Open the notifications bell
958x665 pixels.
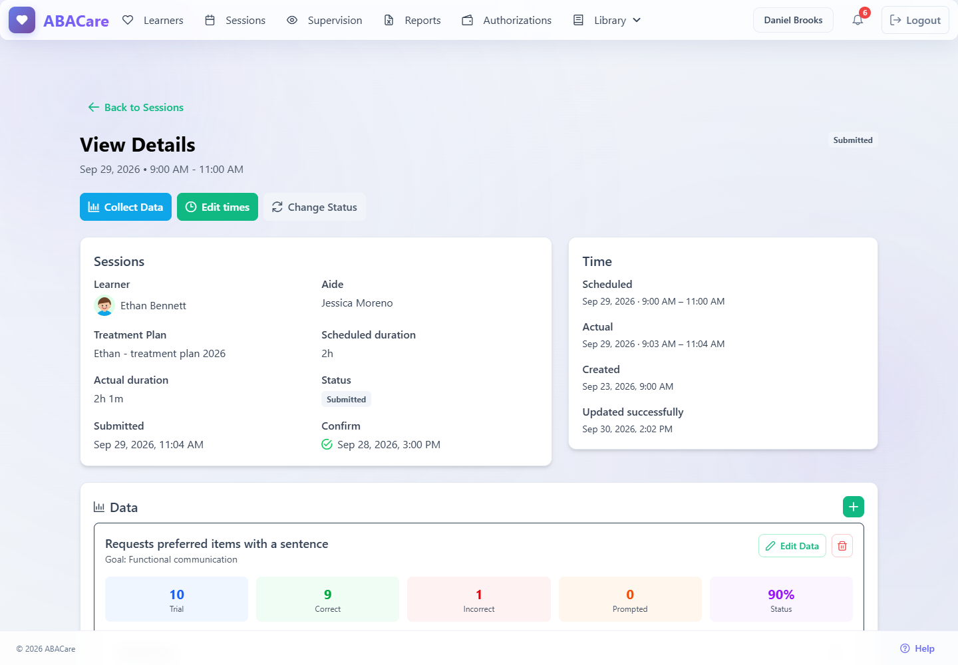pyautogui.click(x=858, y=20)
